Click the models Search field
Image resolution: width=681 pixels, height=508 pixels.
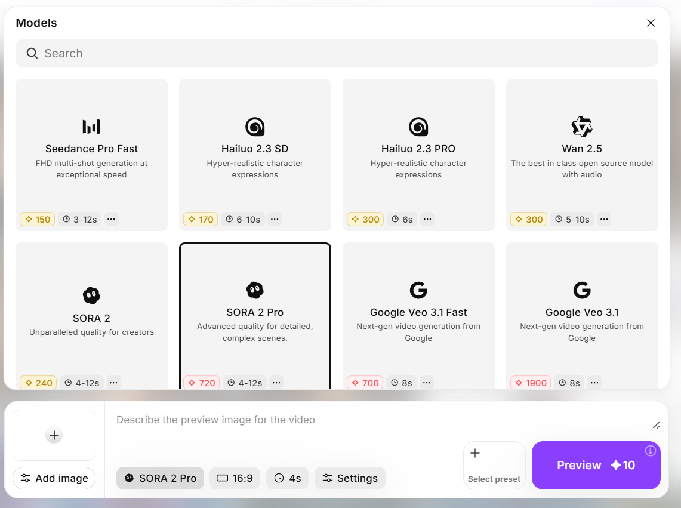pos(337,53)
